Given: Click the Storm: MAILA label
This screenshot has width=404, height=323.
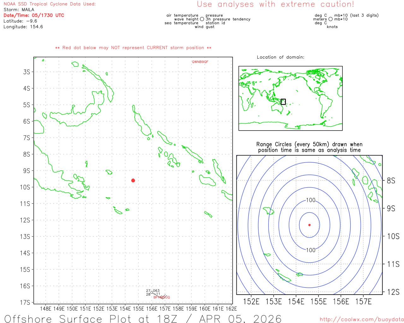Looking at the screenshot, I should (x=19, y=9).
